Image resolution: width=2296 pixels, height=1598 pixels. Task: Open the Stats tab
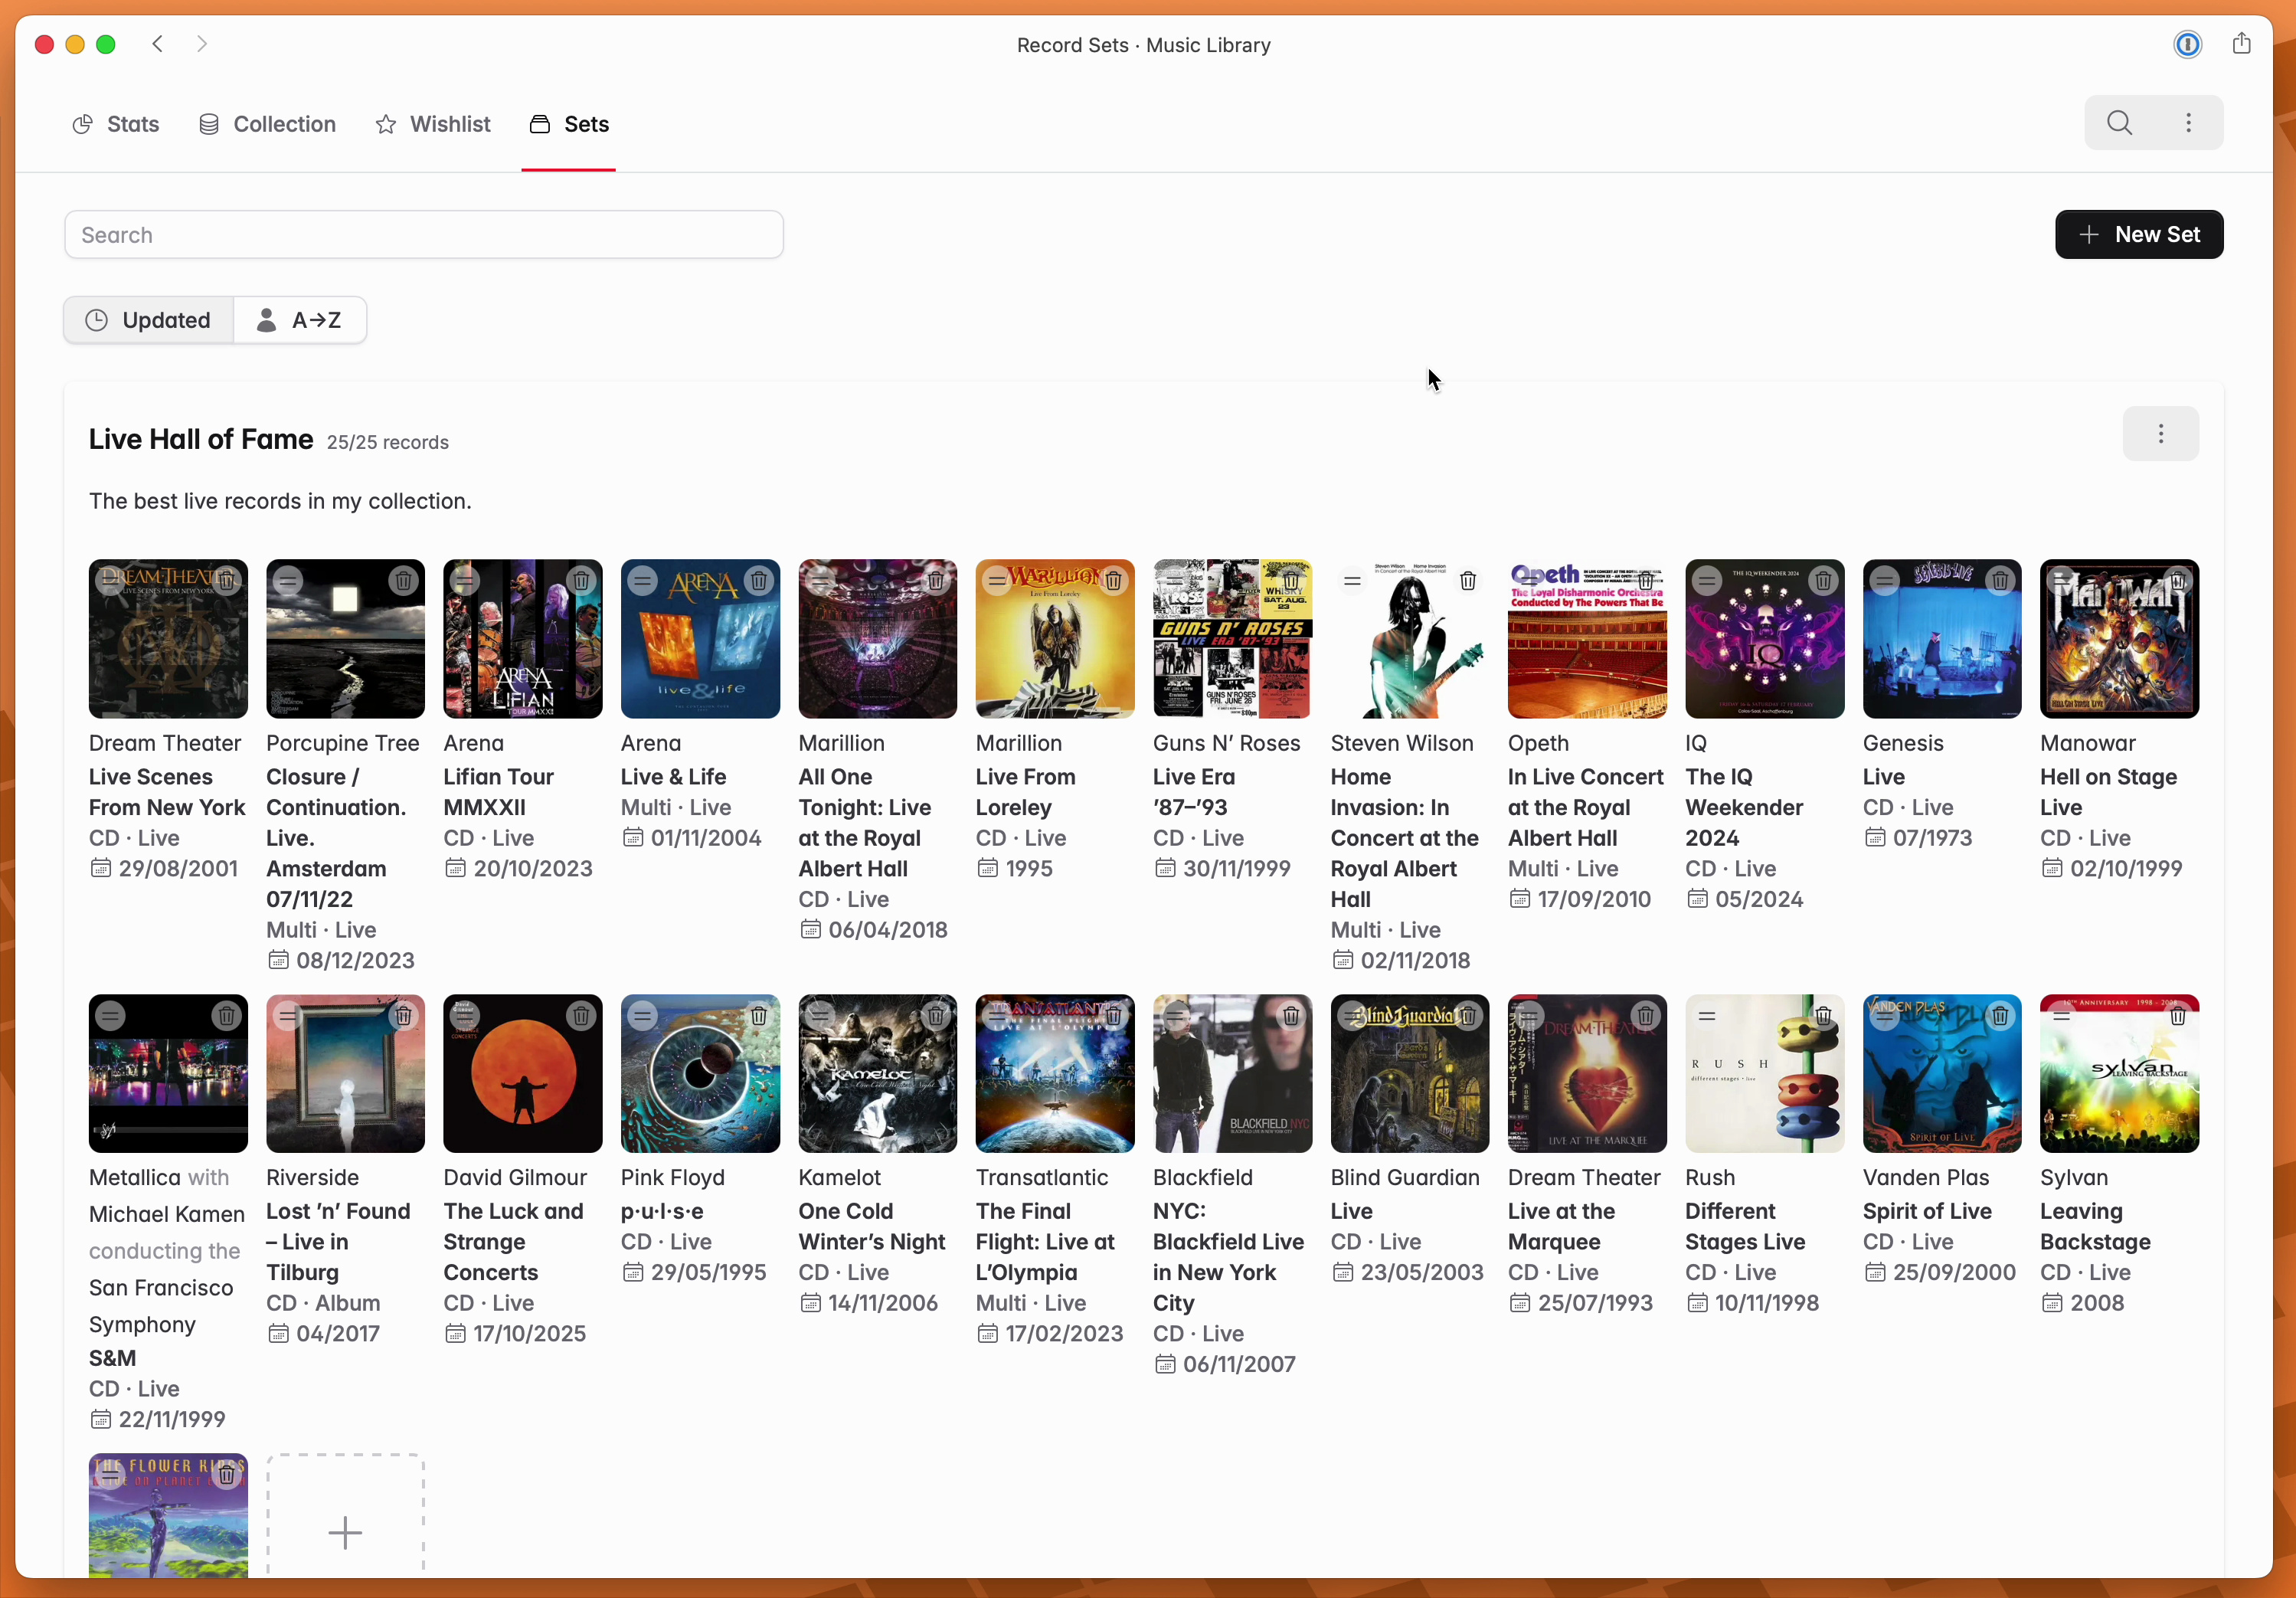coord(116,124)
